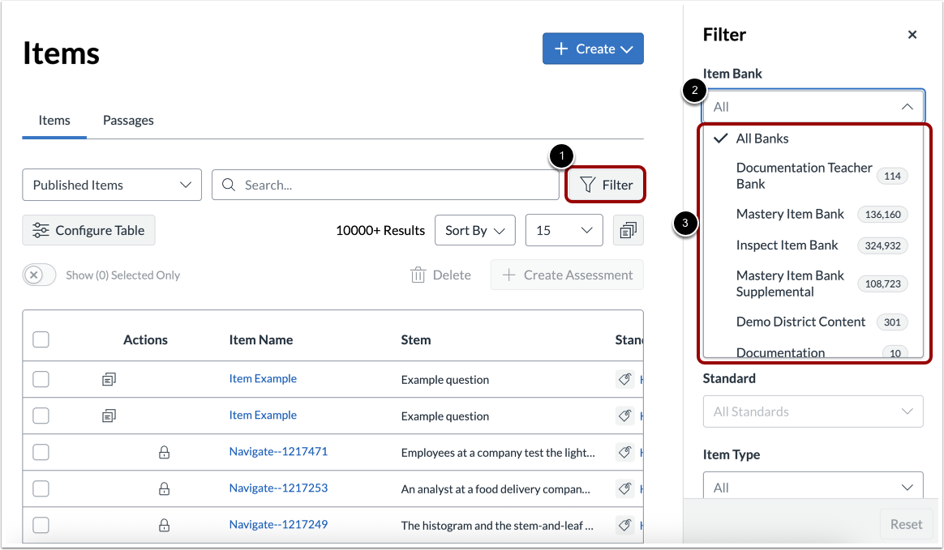Image resolution: width=944 pixels, height=550 pixels.
Task: Open the Sort By dropdown
Action: point(475,230)
